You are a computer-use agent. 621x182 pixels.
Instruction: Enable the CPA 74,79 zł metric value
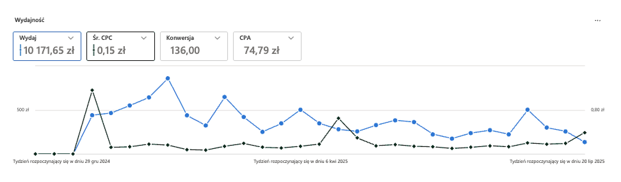[x=262, y=50]
